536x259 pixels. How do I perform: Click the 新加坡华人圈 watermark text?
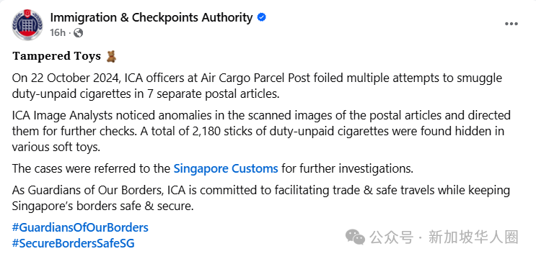click(x=473, y=237)
